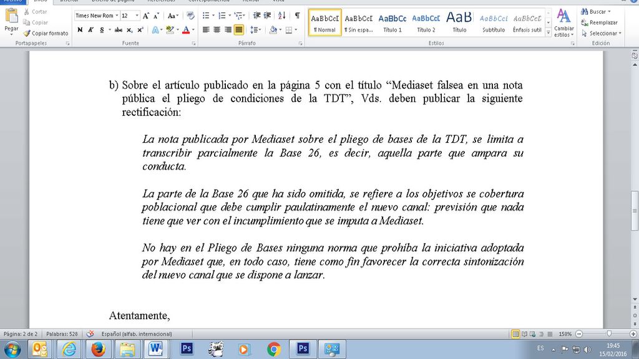Apply the Sin espaciado style

coord(359,23)
